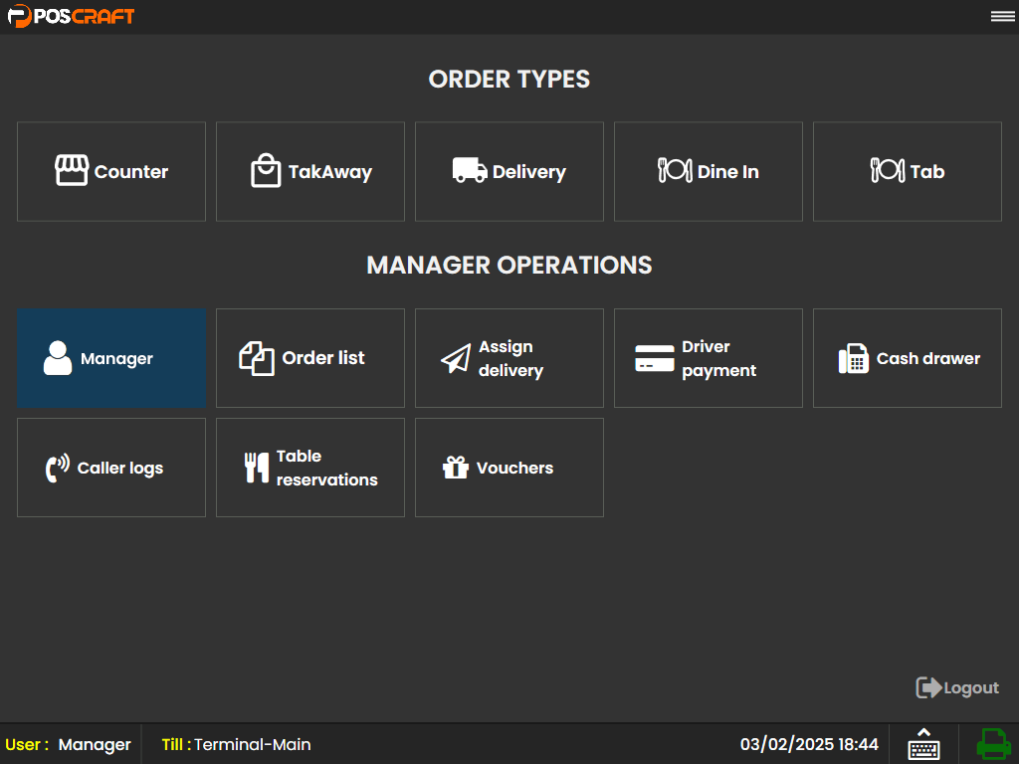Click the Till Terminal-Main label
The image size is (1019, 764).
click(237, 744)
